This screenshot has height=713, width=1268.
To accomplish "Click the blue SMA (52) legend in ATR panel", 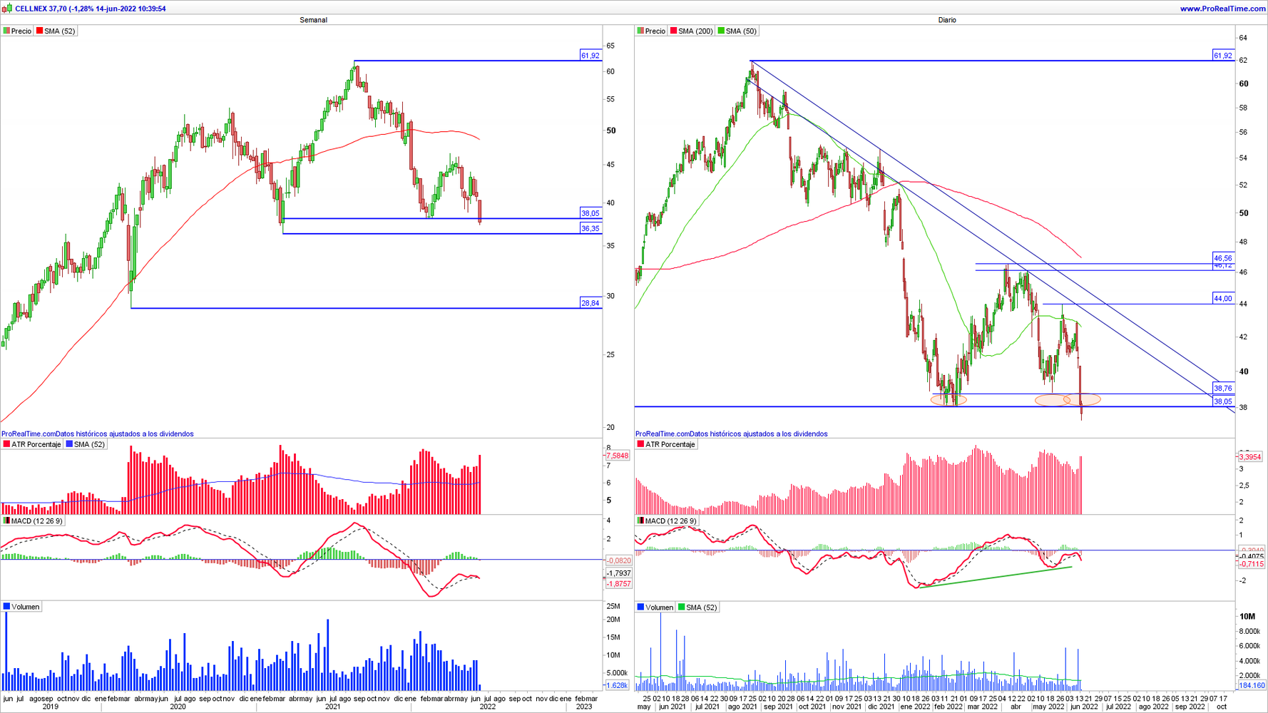I will point(86,444).
